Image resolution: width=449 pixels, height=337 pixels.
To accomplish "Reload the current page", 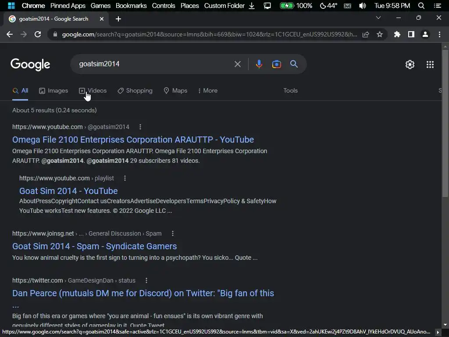I will pos(38,34).
